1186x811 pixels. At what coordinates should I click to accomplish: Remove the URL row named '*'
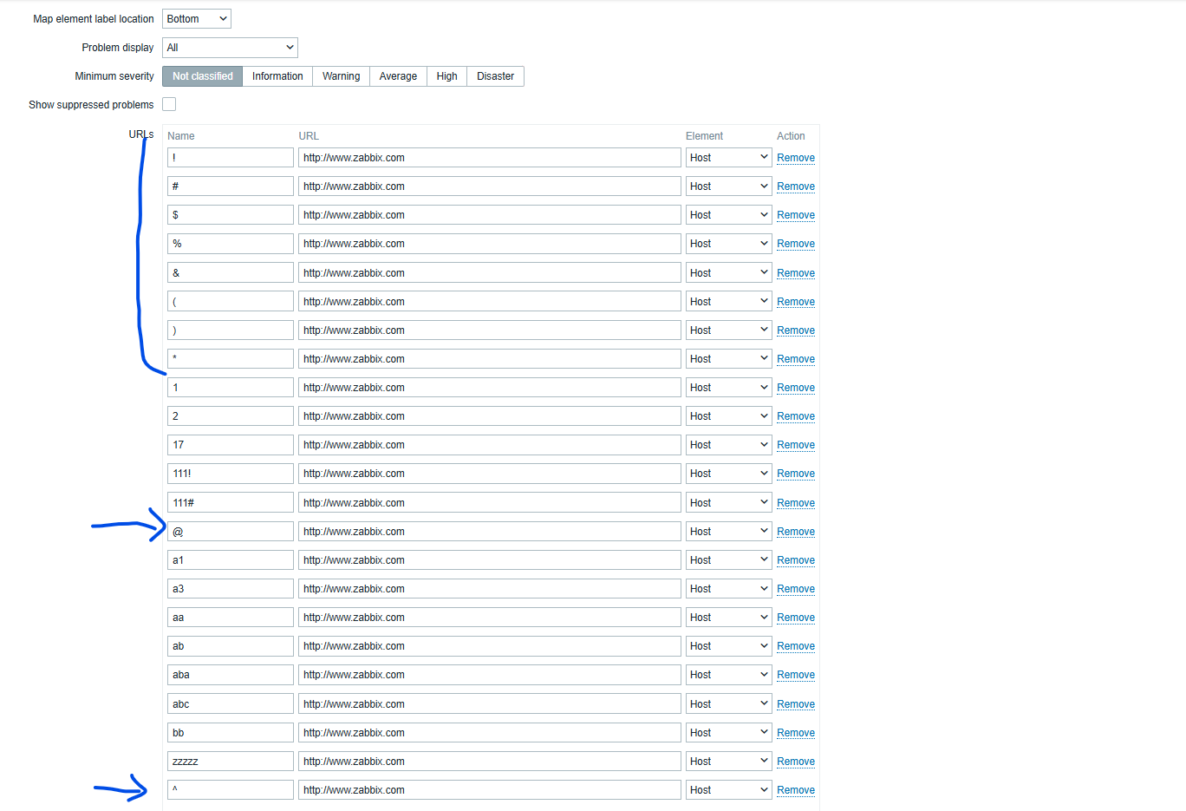[x=796, y=359]
